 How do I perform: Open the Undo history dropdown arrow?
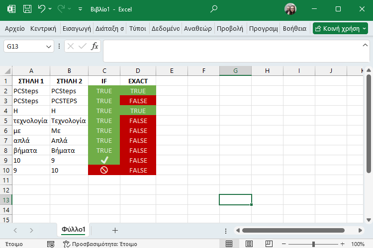tap(50, 9)
